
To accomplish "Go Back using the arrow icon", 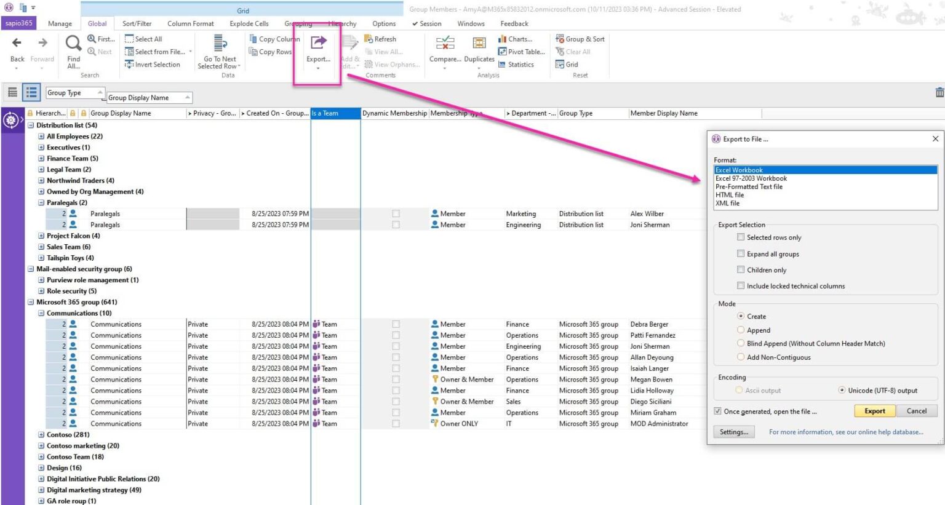I will click(x=17, y=42).
